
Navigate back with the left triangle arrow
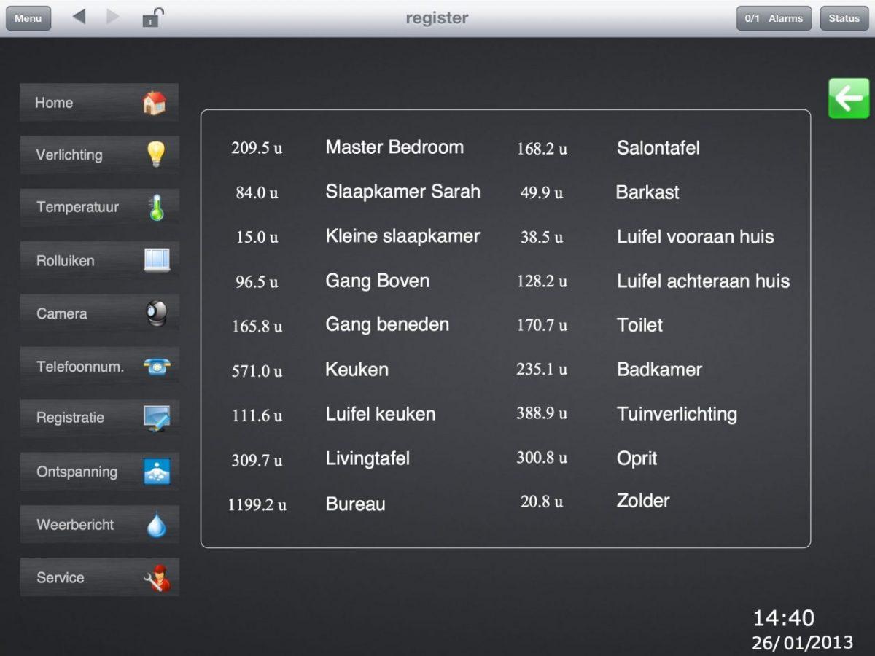[79, 17]
